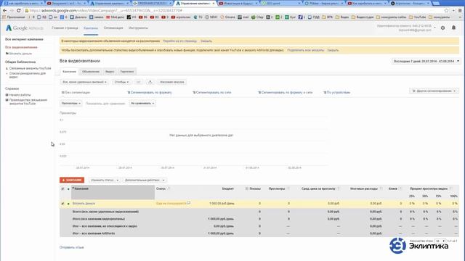Open Вложить деньги campaign link in table
The image size is (465, 261).
(84, 204)
